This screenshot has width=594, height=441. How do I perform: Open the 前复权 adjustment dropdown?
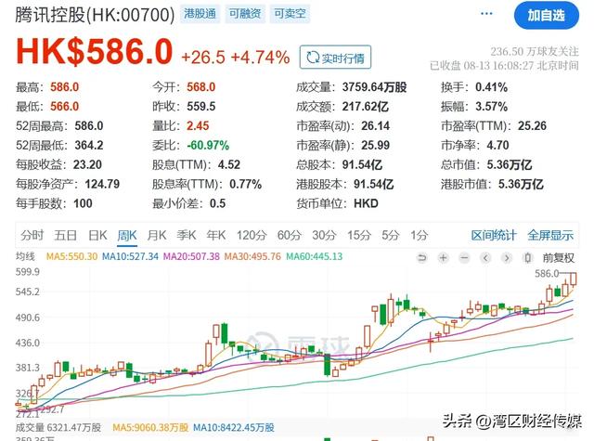(559, 258)
